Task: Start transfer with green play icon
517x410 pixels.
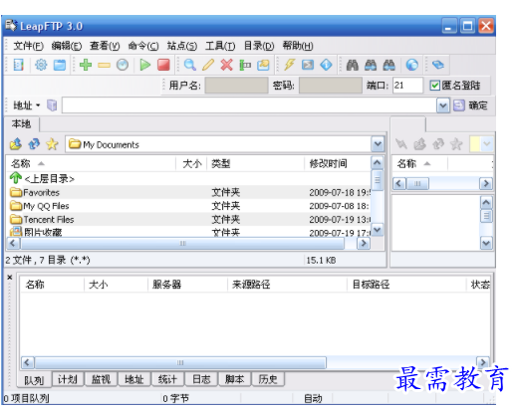Action: 145,65
